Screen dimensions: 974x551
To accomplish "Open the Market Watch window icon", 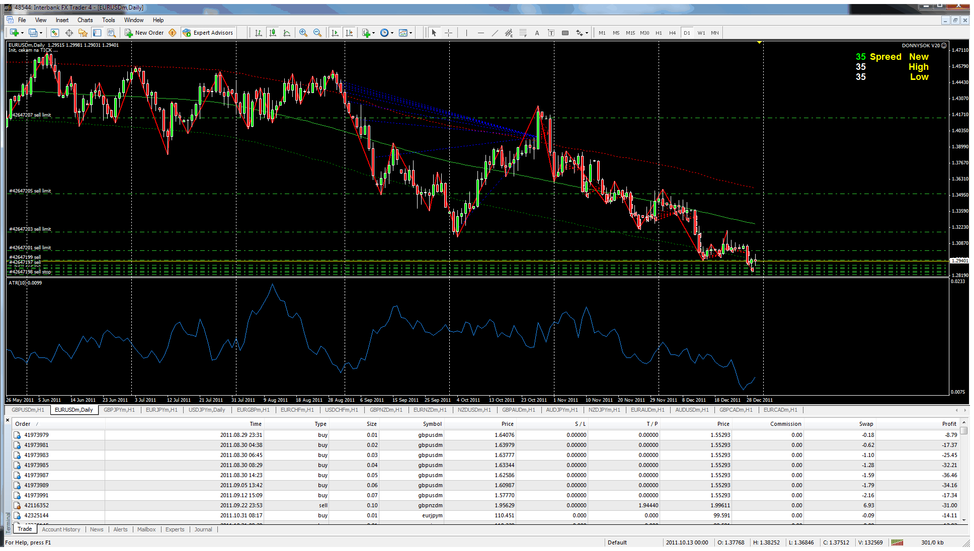I will pyautogui.click(x=55, y=33).
